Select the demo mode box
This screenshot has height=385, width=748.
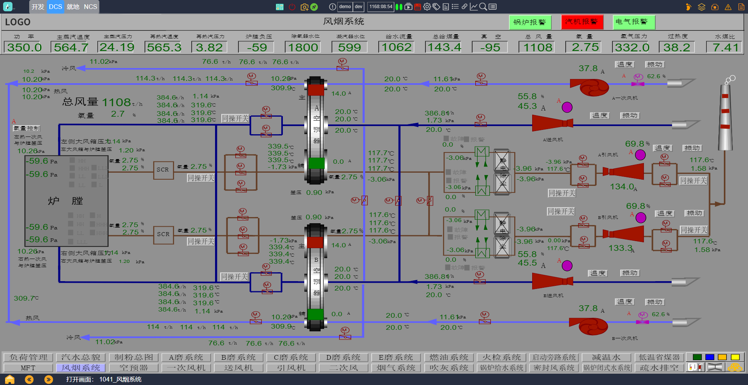pyautogui.click(x=345, y=7)
